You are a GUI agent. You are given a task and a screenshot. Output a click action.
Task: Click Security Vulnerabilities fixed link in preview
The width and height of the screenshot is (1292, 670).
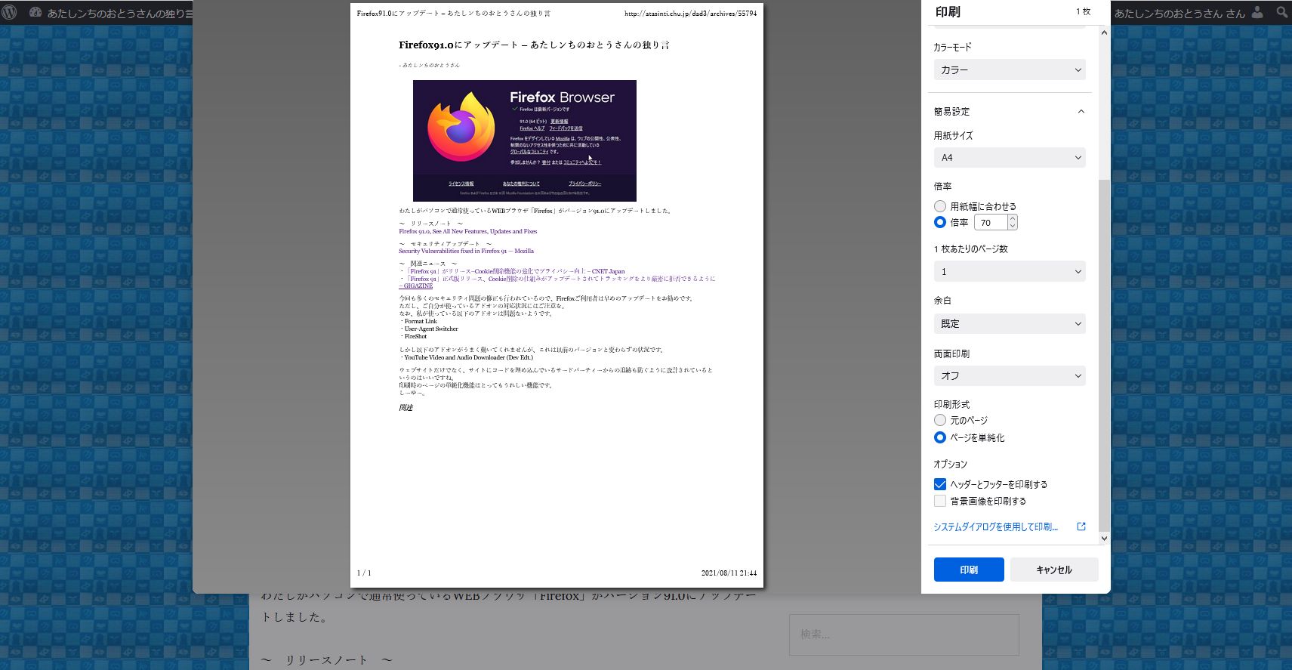466,251
